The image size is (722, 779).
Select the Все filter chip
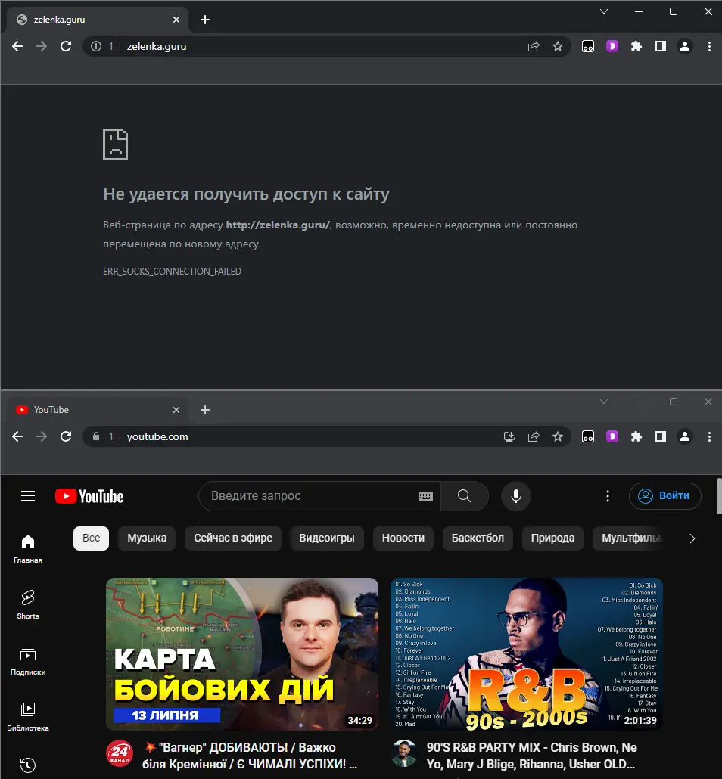[x=91, y=538]
